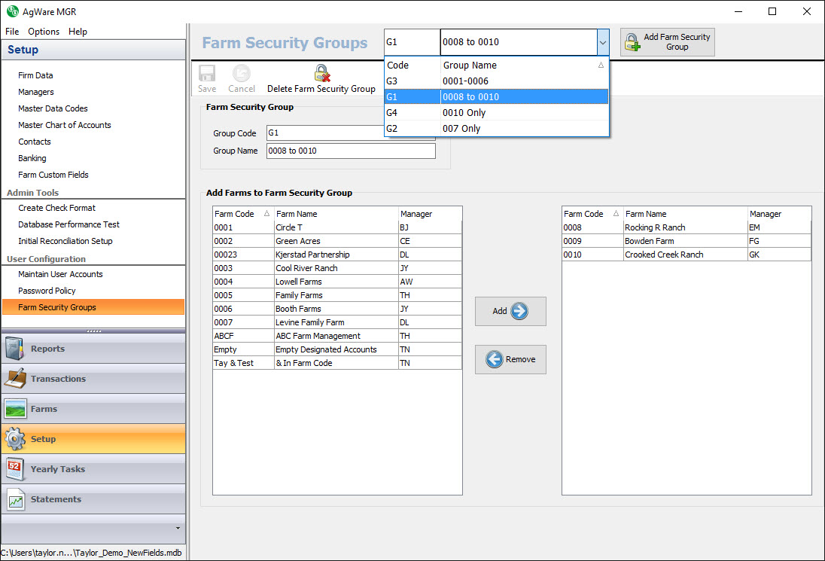The height and width of the screenshot is (561, 825).
Task: Open the Options menu
Action: pyautogui.click(x=44, y=32)
